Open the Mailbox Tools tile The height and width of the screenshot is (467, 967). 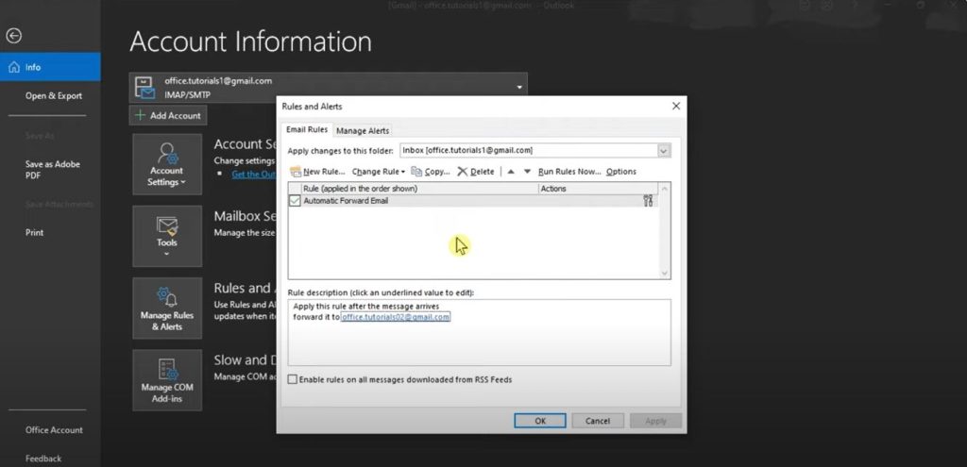[x=167, y=236]
